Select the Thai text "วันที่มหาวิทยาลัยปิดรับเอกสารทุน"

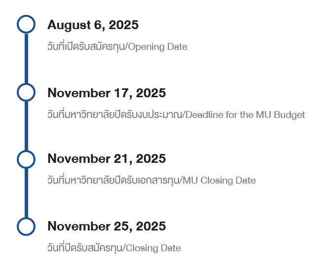tap(113, 181)
